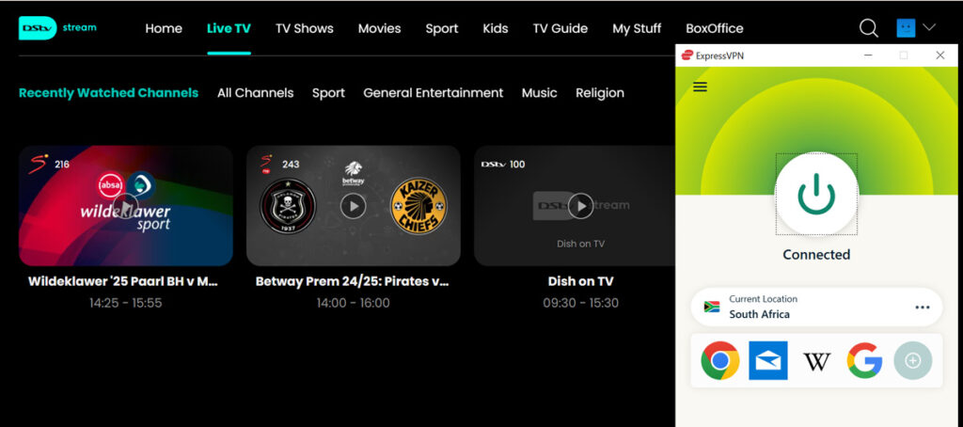Click Current Location South Africa selector
963x427 pixels.
(816, 307)
